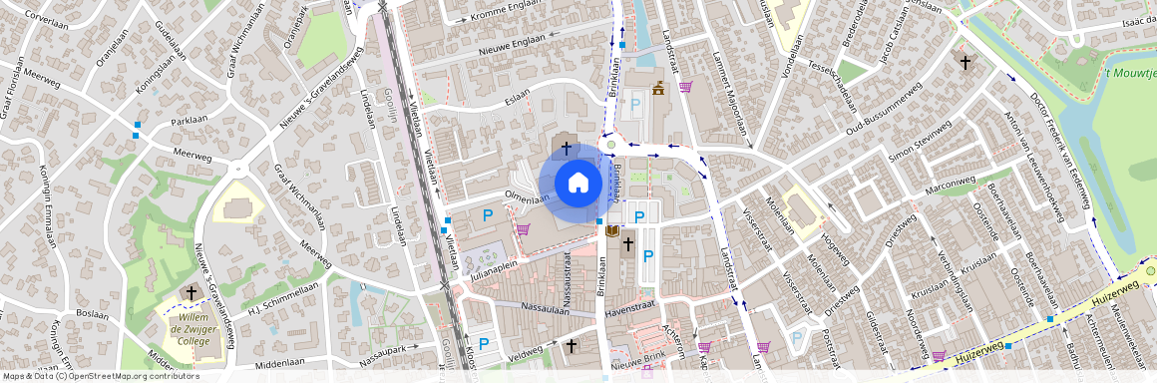1157x383 pixels.
Task: Select the 'Tesselschadelaan' street label
Action: point(832,87)
